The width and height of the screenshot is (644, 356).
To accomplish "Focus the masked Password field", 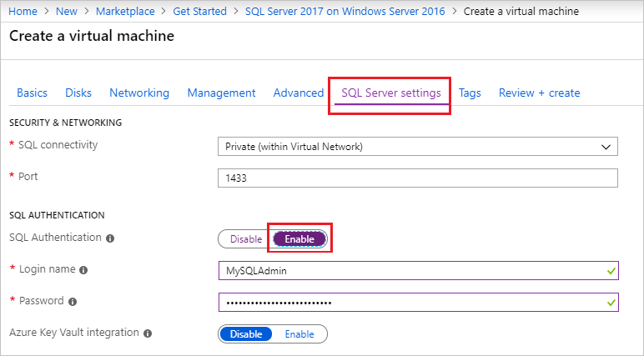I will click(x=419, y=302).
